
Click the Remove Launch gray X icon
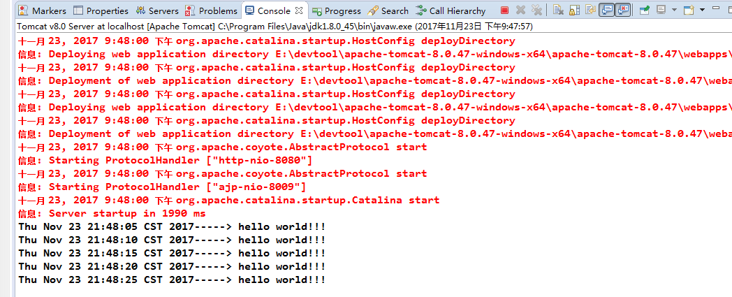(x=520, y=10)
